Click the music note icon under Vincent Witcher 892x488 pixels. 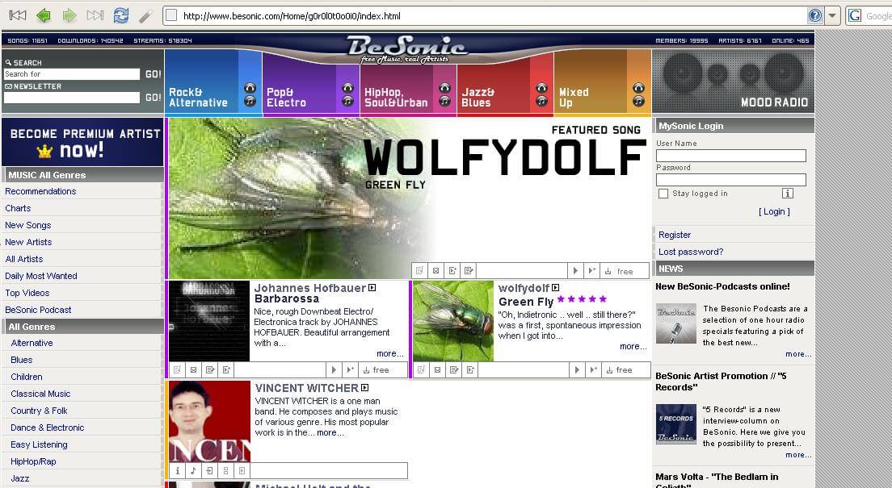(x=193, y=470)
